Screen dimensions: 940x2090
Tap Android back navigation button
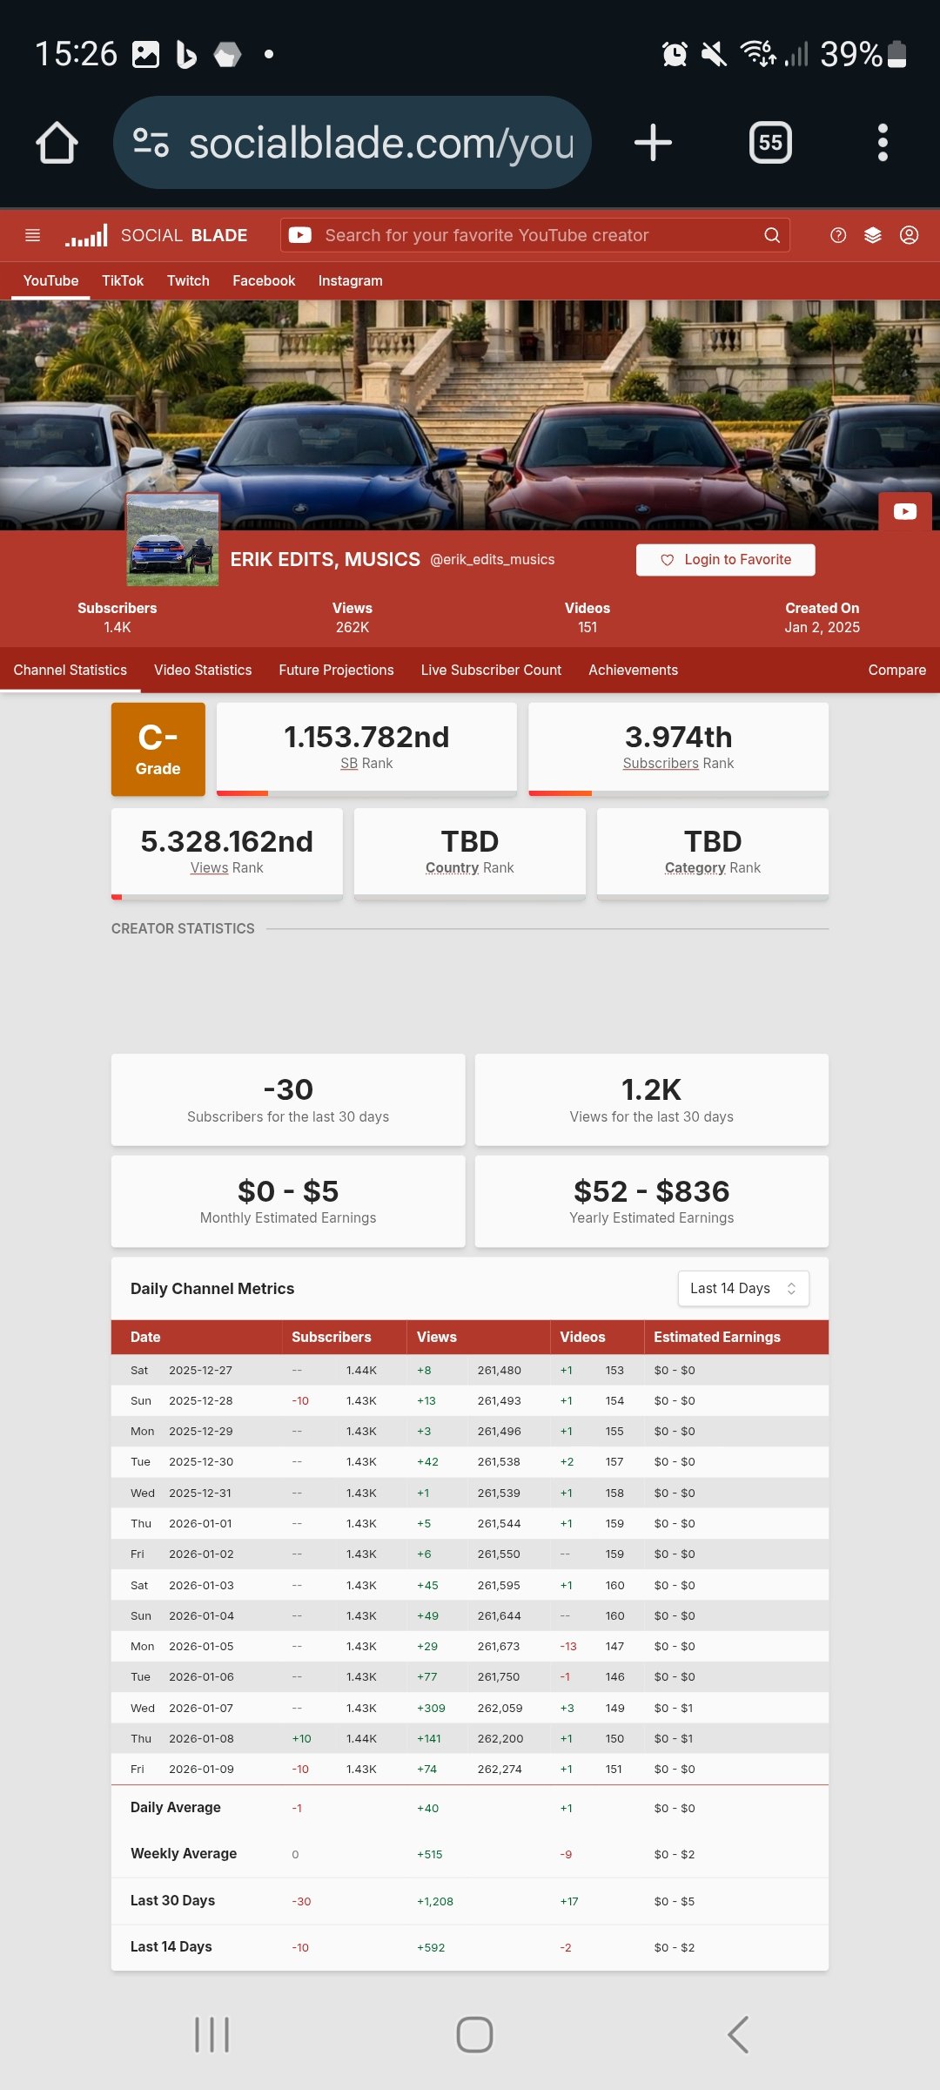tap(738, 2035)
